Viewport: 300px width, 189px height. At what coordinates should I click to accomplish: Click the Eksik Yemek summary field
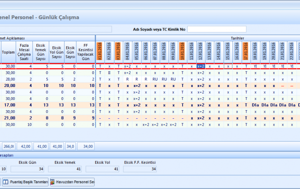[x=65, y=169]
